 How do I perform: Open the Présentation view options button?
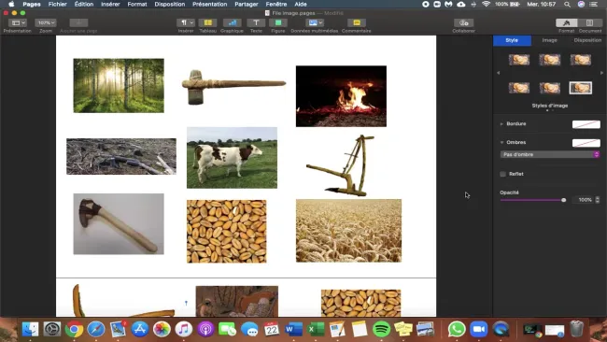click(x=18, y=22)
